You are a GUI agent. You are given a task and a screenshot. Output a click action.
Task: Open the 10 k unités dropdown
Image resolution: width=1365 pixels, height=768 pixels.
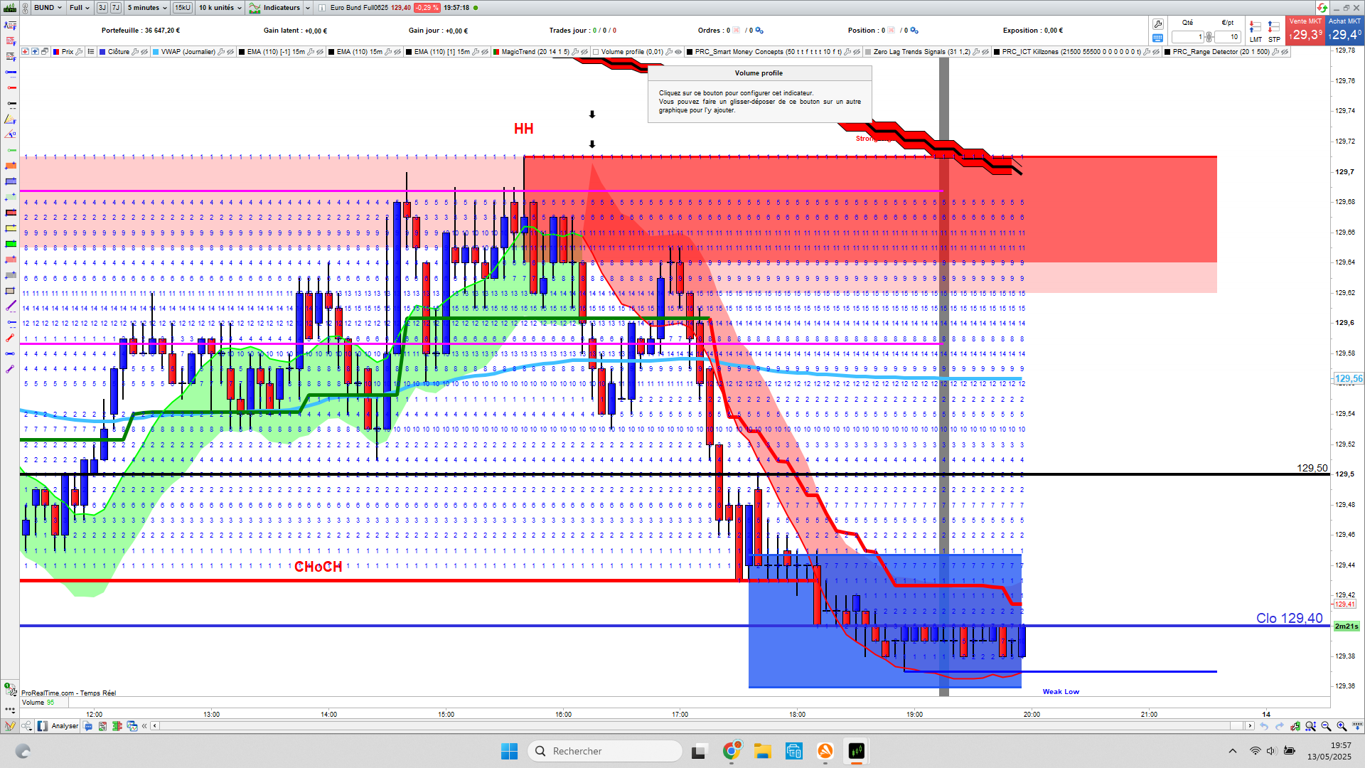220,8
